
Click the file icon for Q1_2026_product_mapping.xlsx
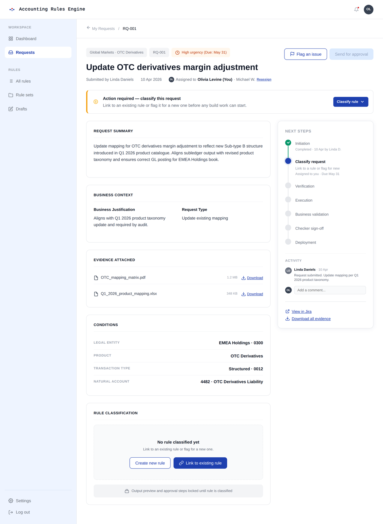point(96,294)
